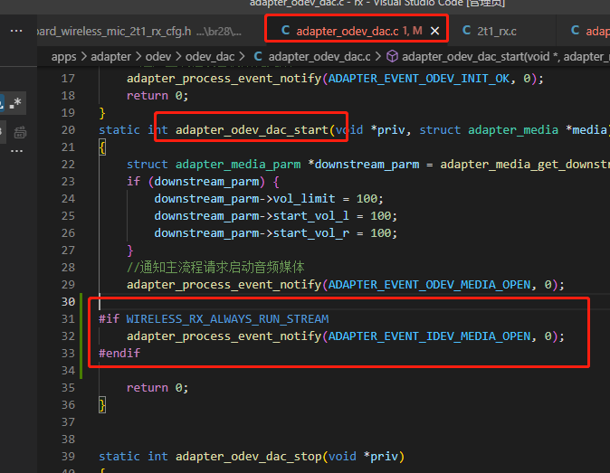Click line number 30 in the gutter
The height and width of the screenshot is (473, 610).
[x=68, y=301]
